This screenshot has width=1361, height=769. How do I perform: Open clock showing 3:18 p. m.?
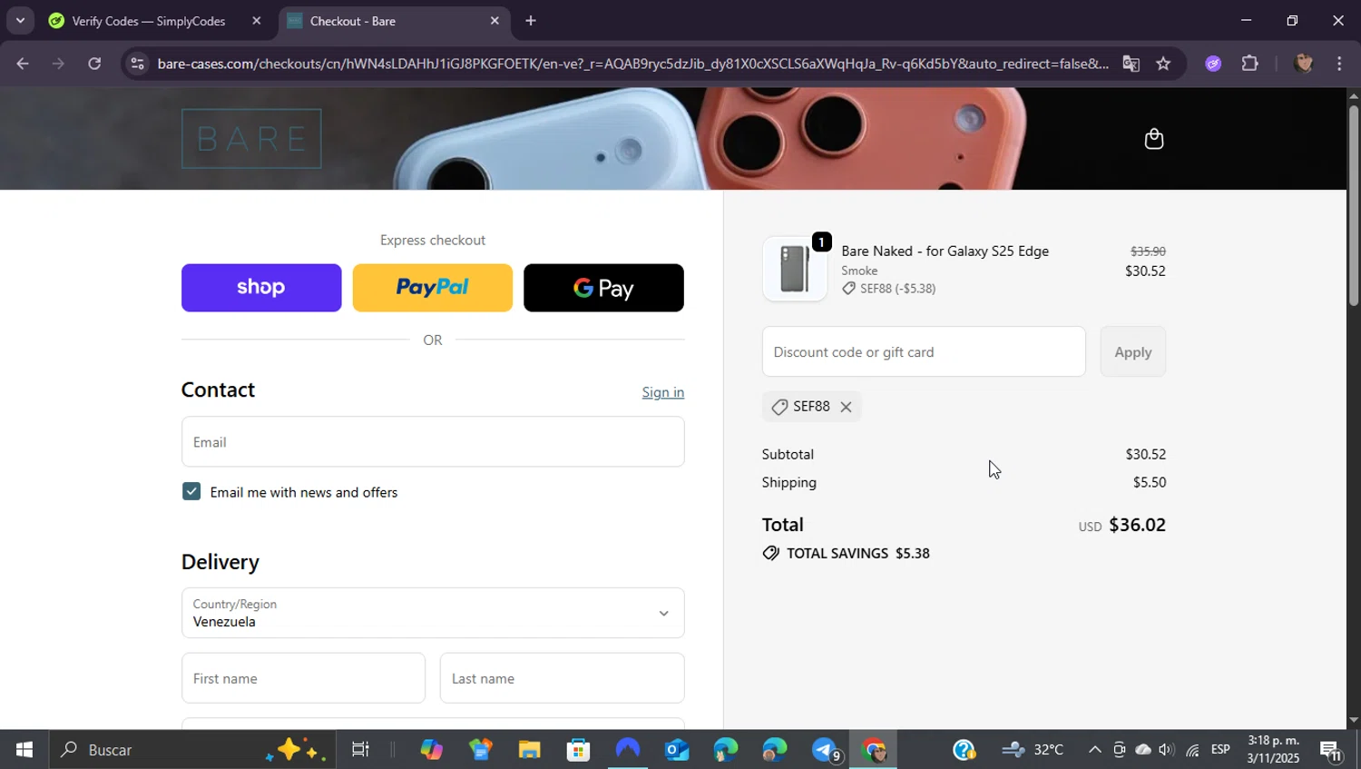(x=1273, y=750)
